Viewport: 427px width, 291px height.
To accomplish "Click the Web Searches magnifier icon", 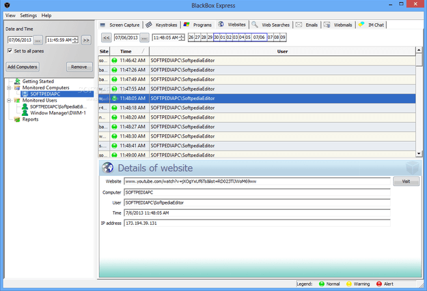I will pos(255,25).
